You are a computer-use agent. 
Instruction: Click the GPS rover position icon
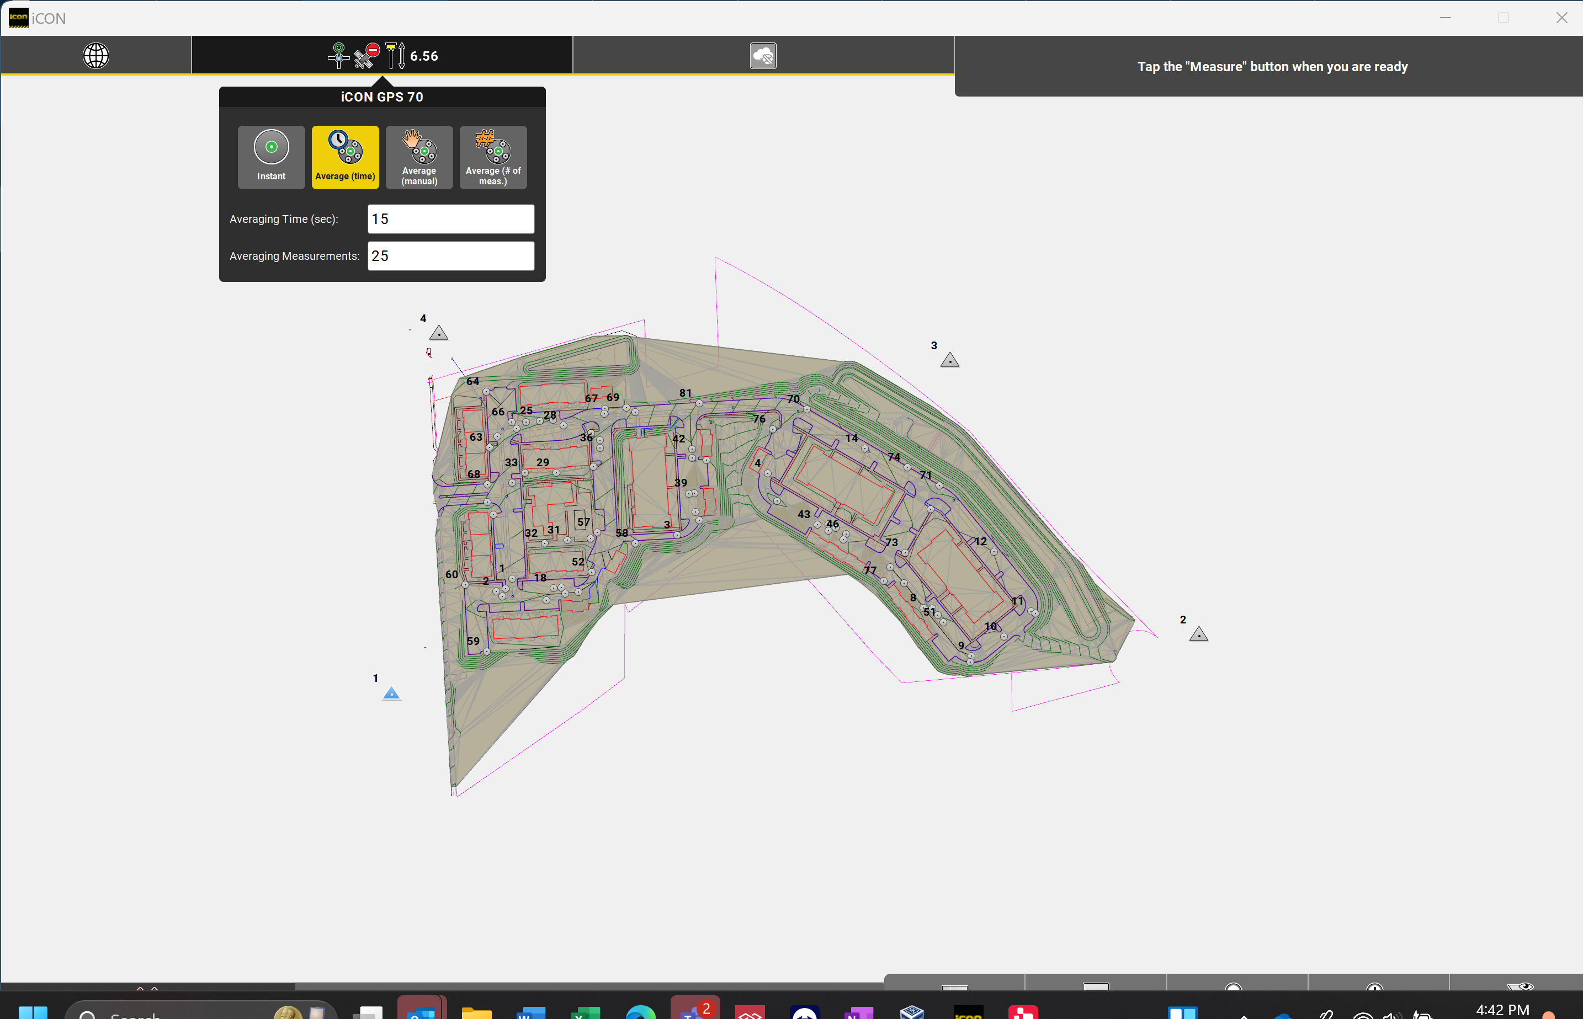coord(338,56)
